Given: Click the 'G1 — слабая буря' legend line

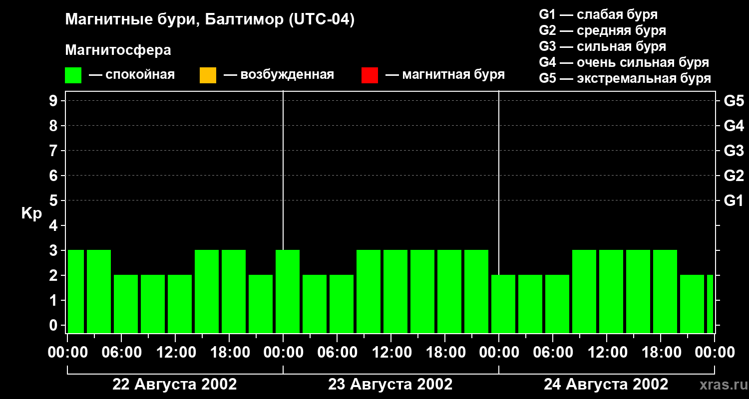Looking at the screenshot, I should pos(598,14).
